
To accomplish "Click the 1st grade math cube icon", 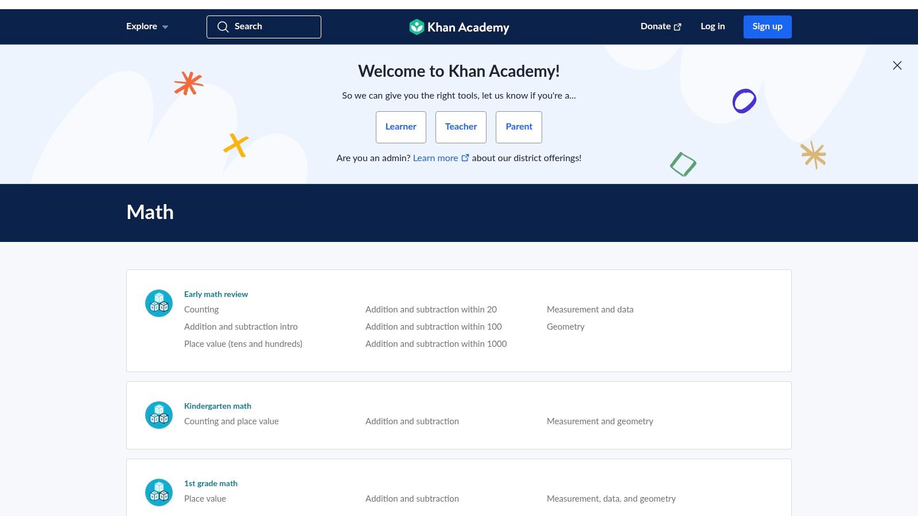I will click(x=158, y=492).
